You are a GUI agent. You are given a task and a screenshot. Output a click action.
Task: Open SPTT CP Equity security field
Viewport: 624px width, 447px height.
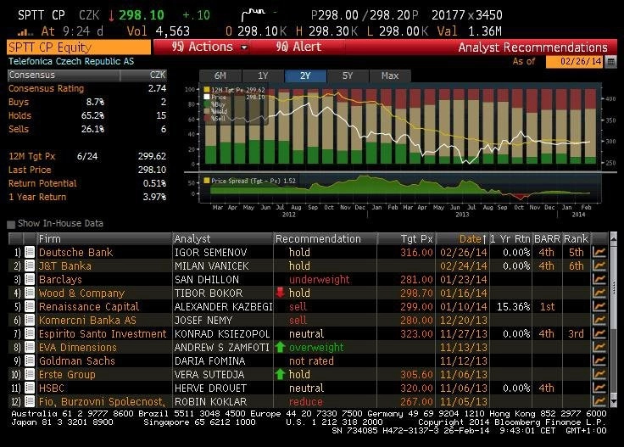(x=79, y=47)
